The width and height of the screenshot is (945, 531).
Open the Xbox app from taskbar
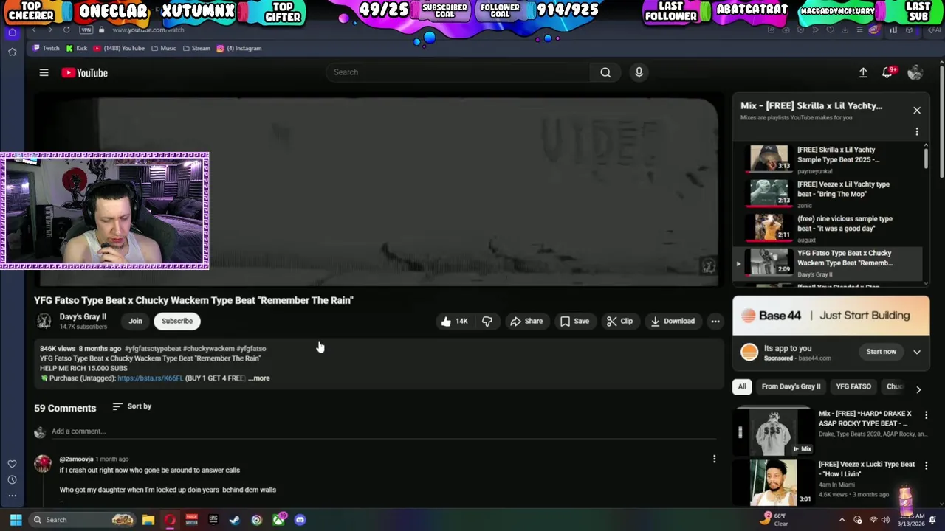coord(278,520)
